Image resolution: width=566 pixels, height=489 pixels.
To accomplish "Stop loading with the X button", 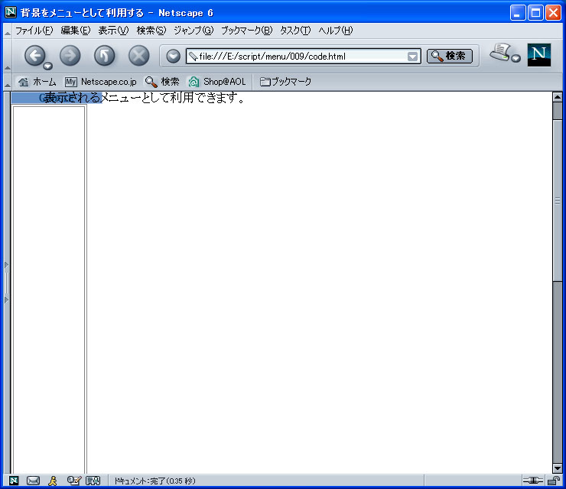I will click(139, 56).
